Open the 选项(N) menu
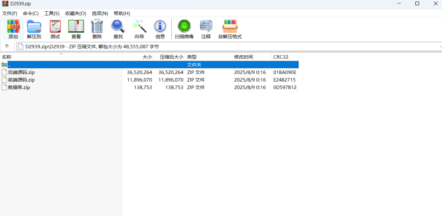 [100, 13]
